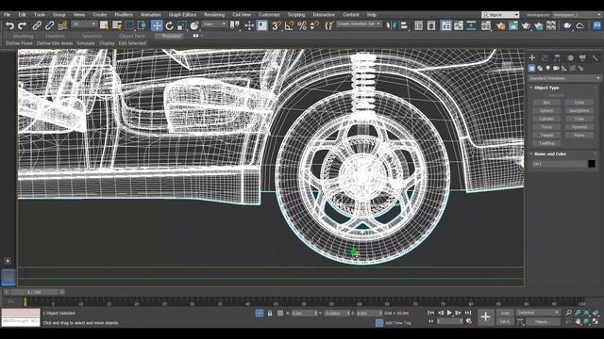Switch to the Object Paint ribbon tab

point(132,36)
